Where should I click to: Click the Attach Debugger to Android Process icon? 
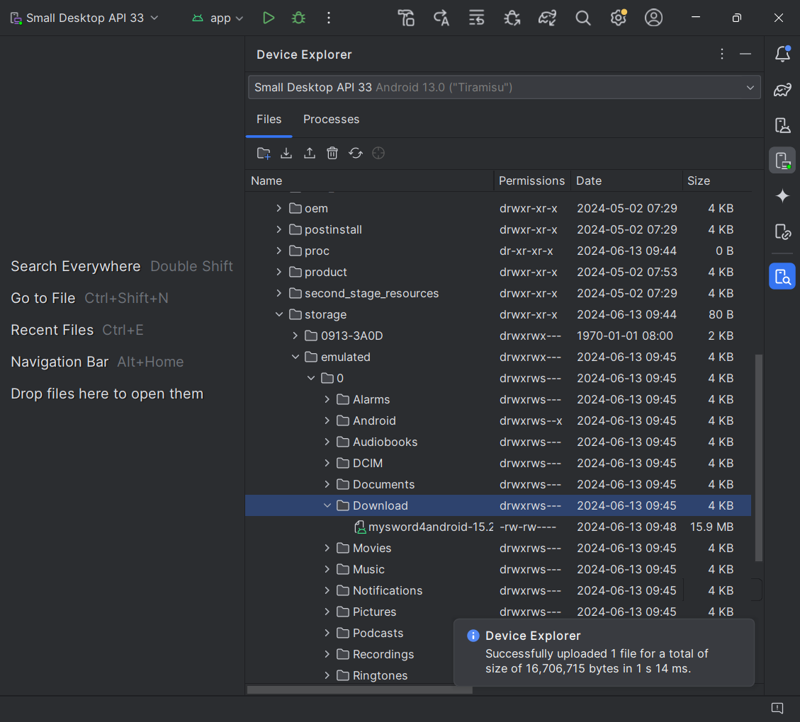coord(512,18)
